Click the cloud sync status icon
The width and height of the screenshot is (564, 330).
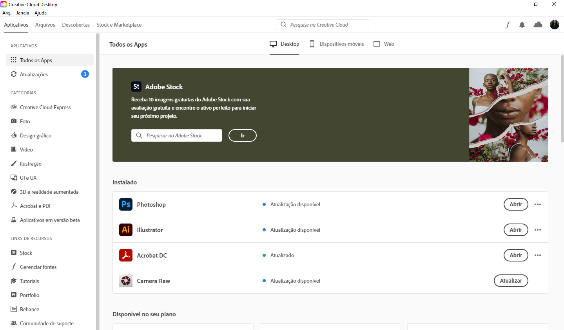538,25
